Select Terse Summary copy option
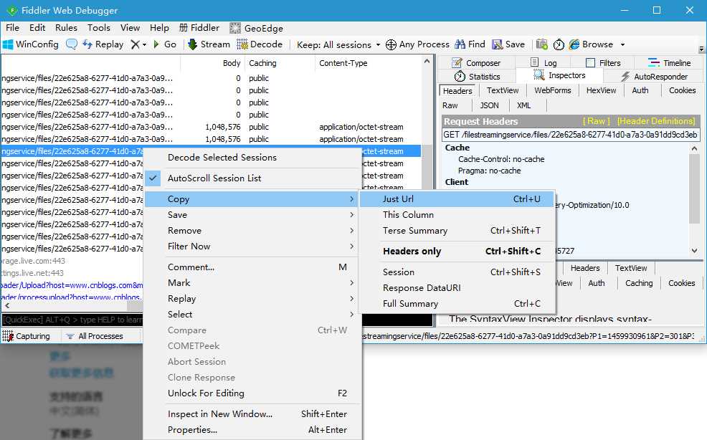This screenshot has height=440, width=707. [457, 230]
